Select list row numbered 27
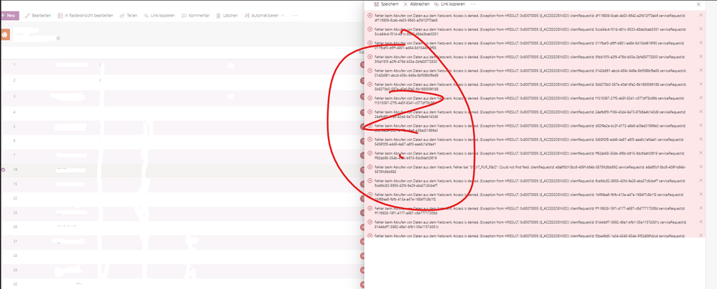Screen dimensions: 717x289 [182, 241]
